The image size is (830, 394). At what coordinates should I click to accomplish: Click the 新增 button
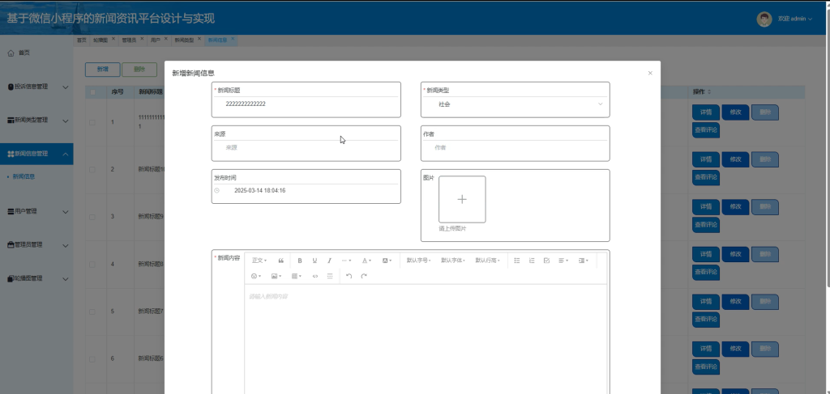pos(103,70)
